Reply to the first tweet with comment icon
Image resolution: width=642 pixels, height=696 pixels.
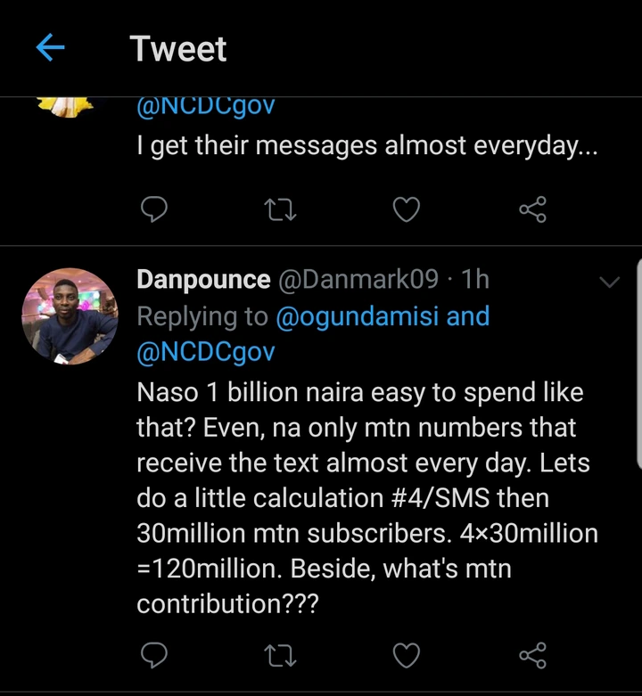[x=154, y=209]
